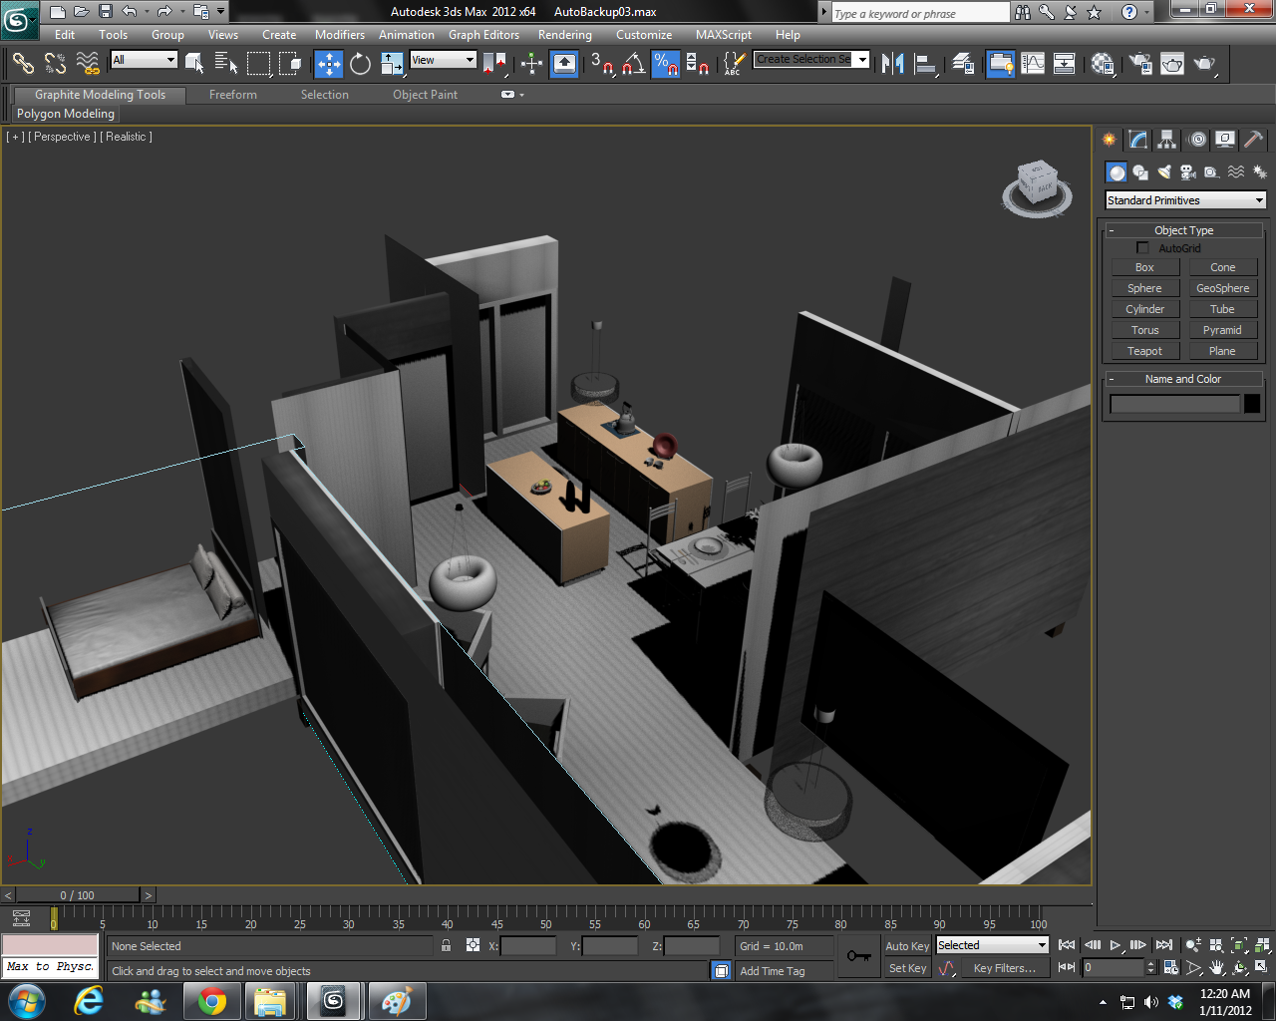1276x1021 pixels.
Task: Open the Mirror tool
Action: (x=892, y=64)
